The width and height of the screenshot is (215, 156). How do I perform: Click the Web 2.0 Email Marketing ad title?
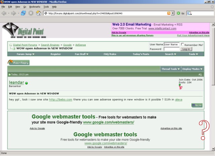point(132,24)
